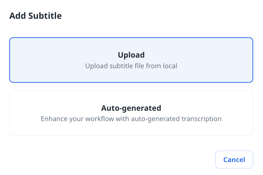The height and width of the screenshot is (175, 263).
Task: Click 'Enhance your workflow' transcription description
Action: click(x=131, y=119)
